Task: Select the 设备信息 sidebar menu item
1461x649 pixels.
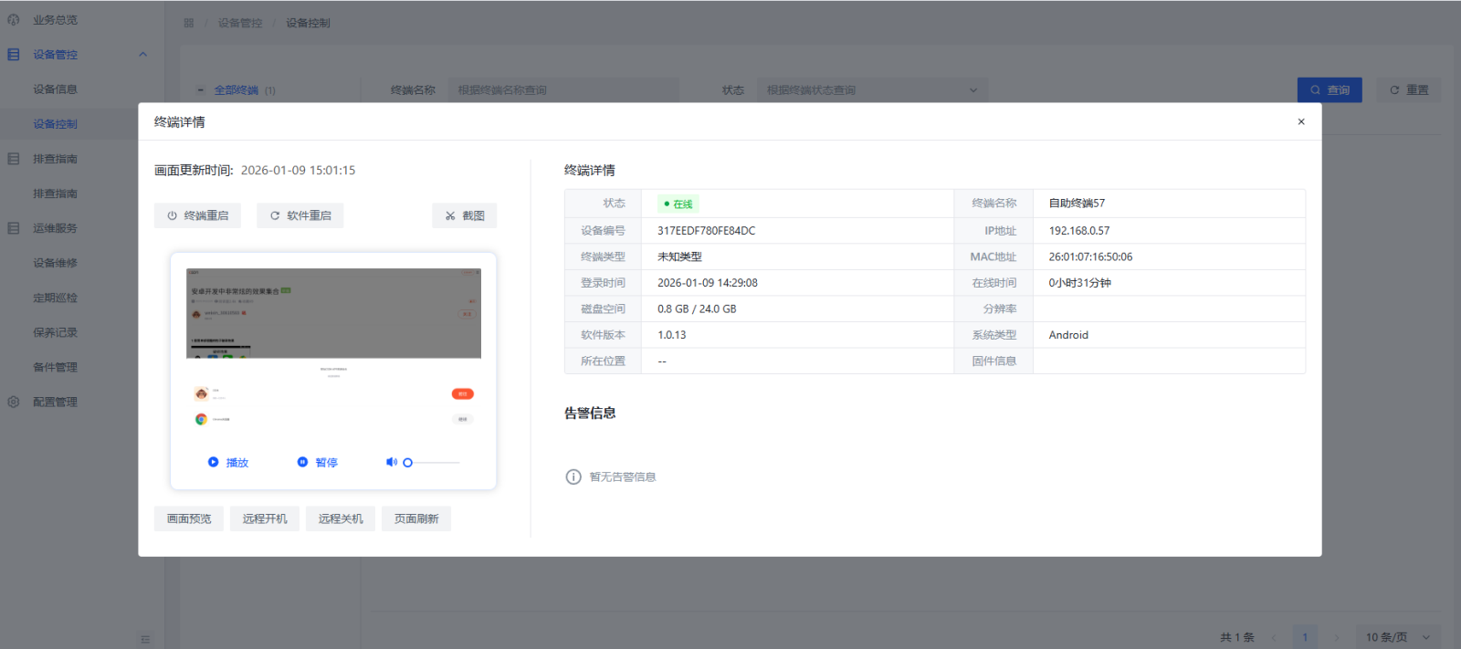Action: pyautogui.click(x=55, y=89)
